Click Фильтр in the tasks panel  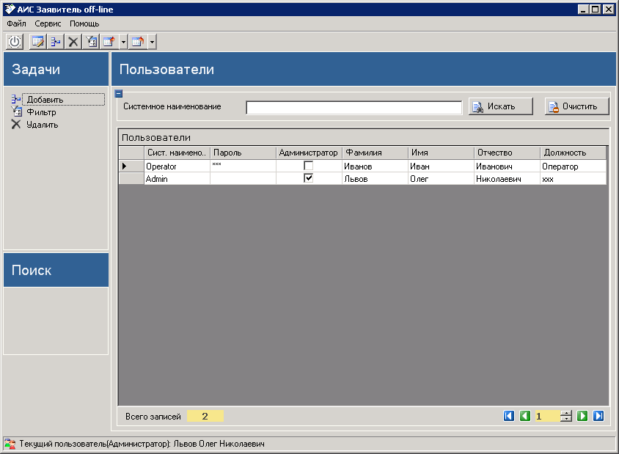(x=41, y=112)
